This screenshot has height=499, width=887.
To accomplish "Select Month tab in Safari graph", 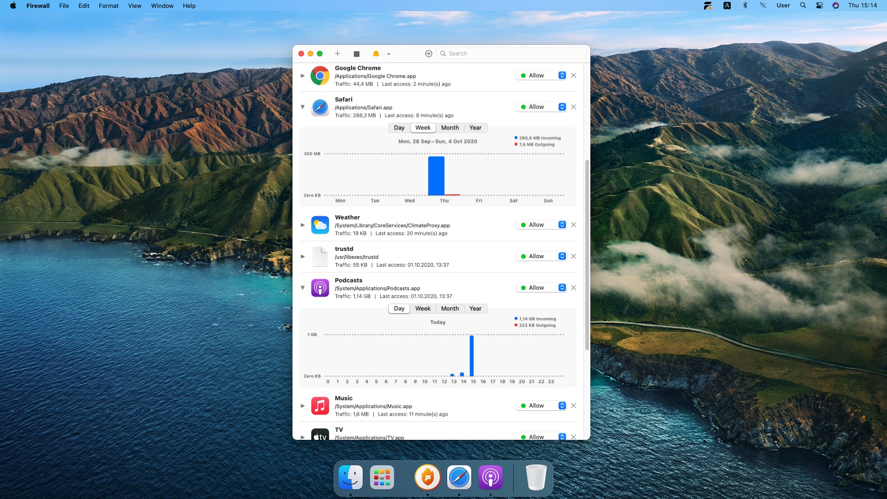I will (450, 128).
